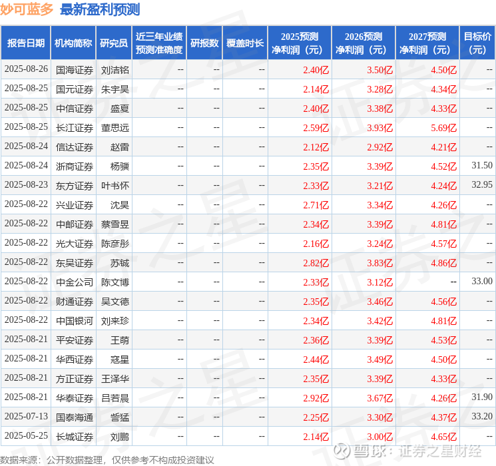Click the 长江证券 institution cell
496x466 pixels.
pos(75,128)
